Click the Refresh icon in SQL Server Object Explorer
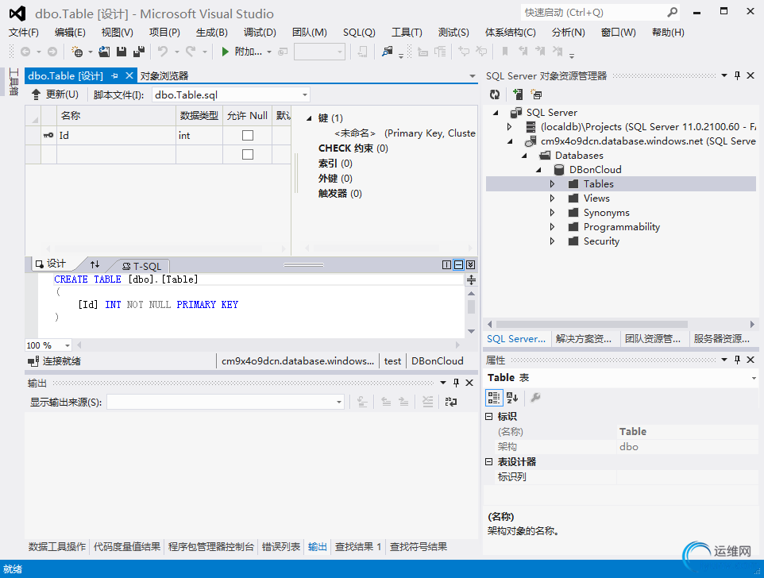 tap(495, 94)
